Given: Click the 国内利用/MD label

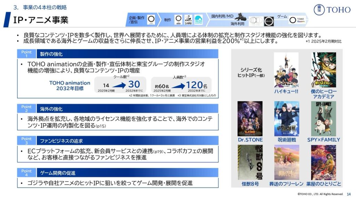Looking at the screenshot, I should [222, 16].
